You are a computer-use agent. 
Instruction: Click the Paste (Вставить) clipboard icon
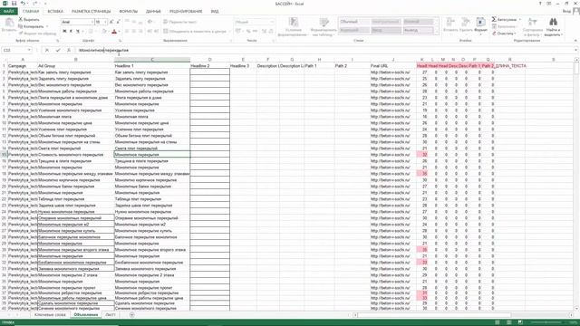tap(8, 25)
